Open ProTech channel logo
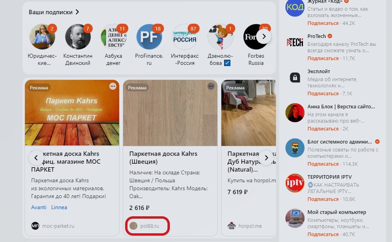Screen dimensions: 392x242 click(295, 42)
